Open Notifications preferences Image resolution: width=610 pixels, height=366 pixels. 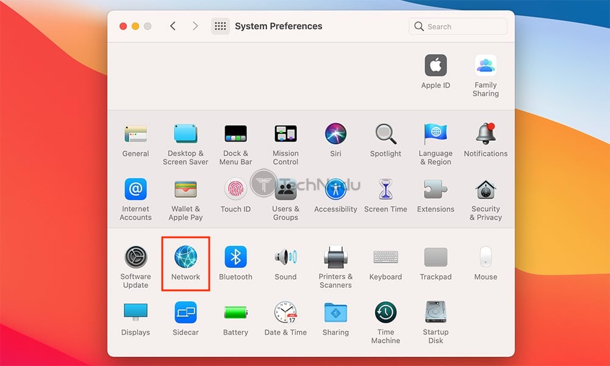[x=486, y=134]
